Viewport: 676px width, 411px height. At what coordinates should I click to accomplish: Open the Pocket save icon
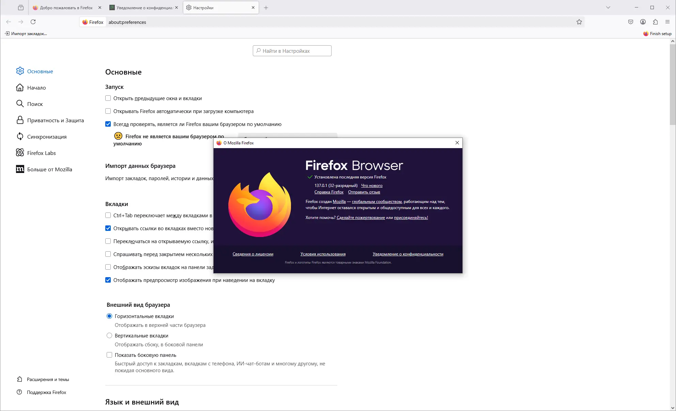(631, 22)
